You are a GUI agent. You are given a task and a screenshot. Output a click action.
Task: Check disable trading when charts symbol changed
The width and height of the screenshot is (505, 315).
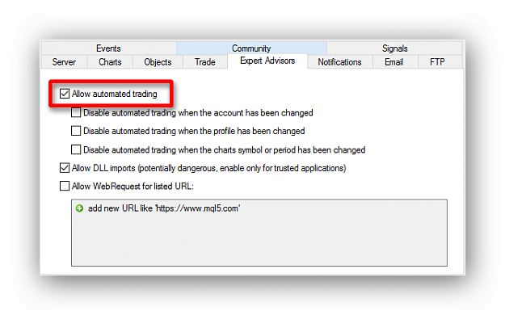coord(76,149)
